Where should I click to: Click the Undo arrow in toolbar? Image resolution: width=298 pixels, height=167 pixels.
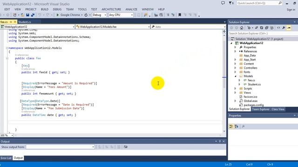(40, 15)
